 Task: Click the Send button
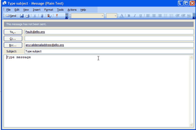click(x=11, y=16)
